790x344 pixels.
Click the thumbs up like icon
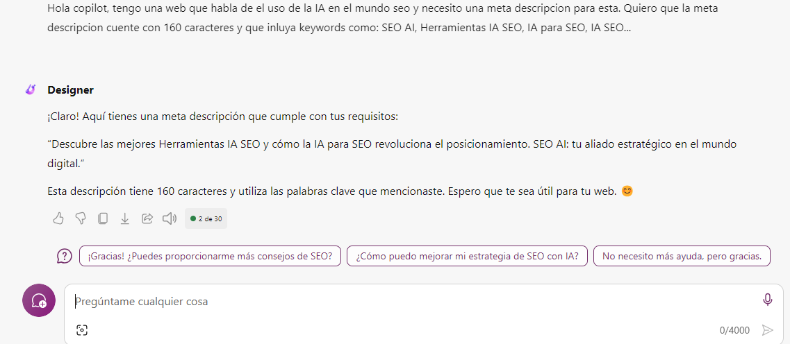(x=58, y=218)
